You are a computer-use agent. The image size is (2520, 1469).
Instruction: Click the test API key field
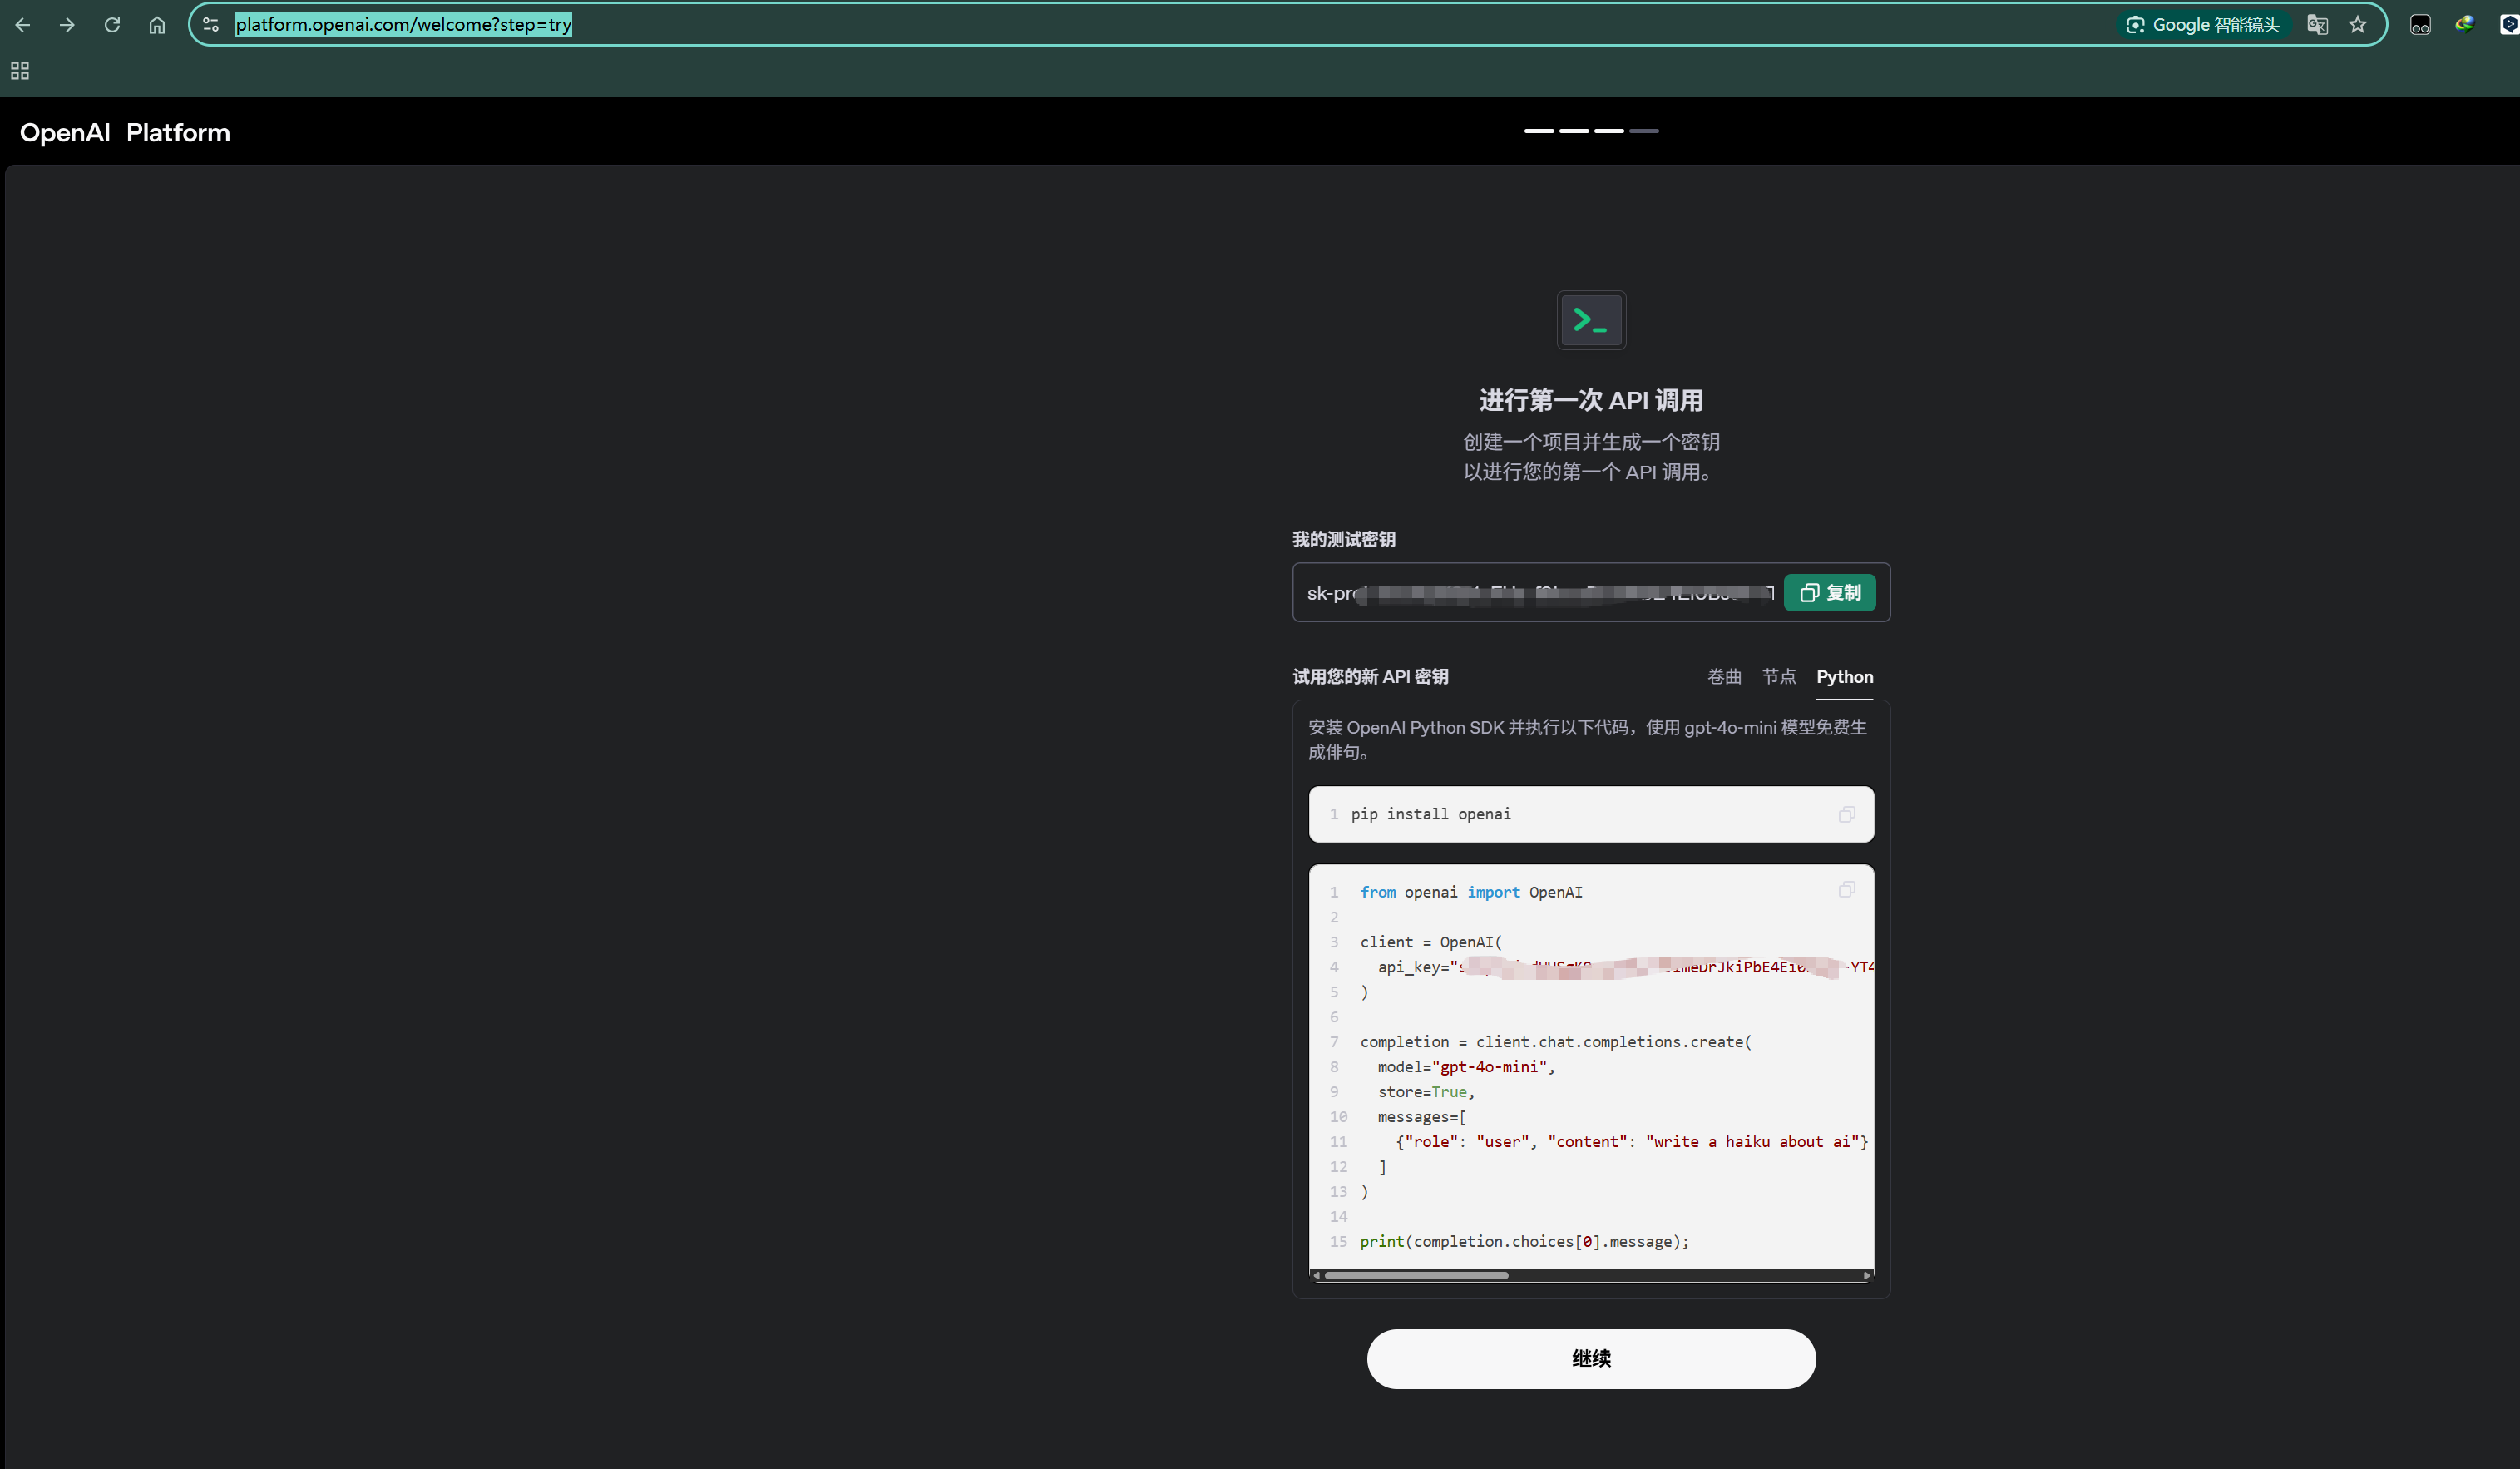1540,593
